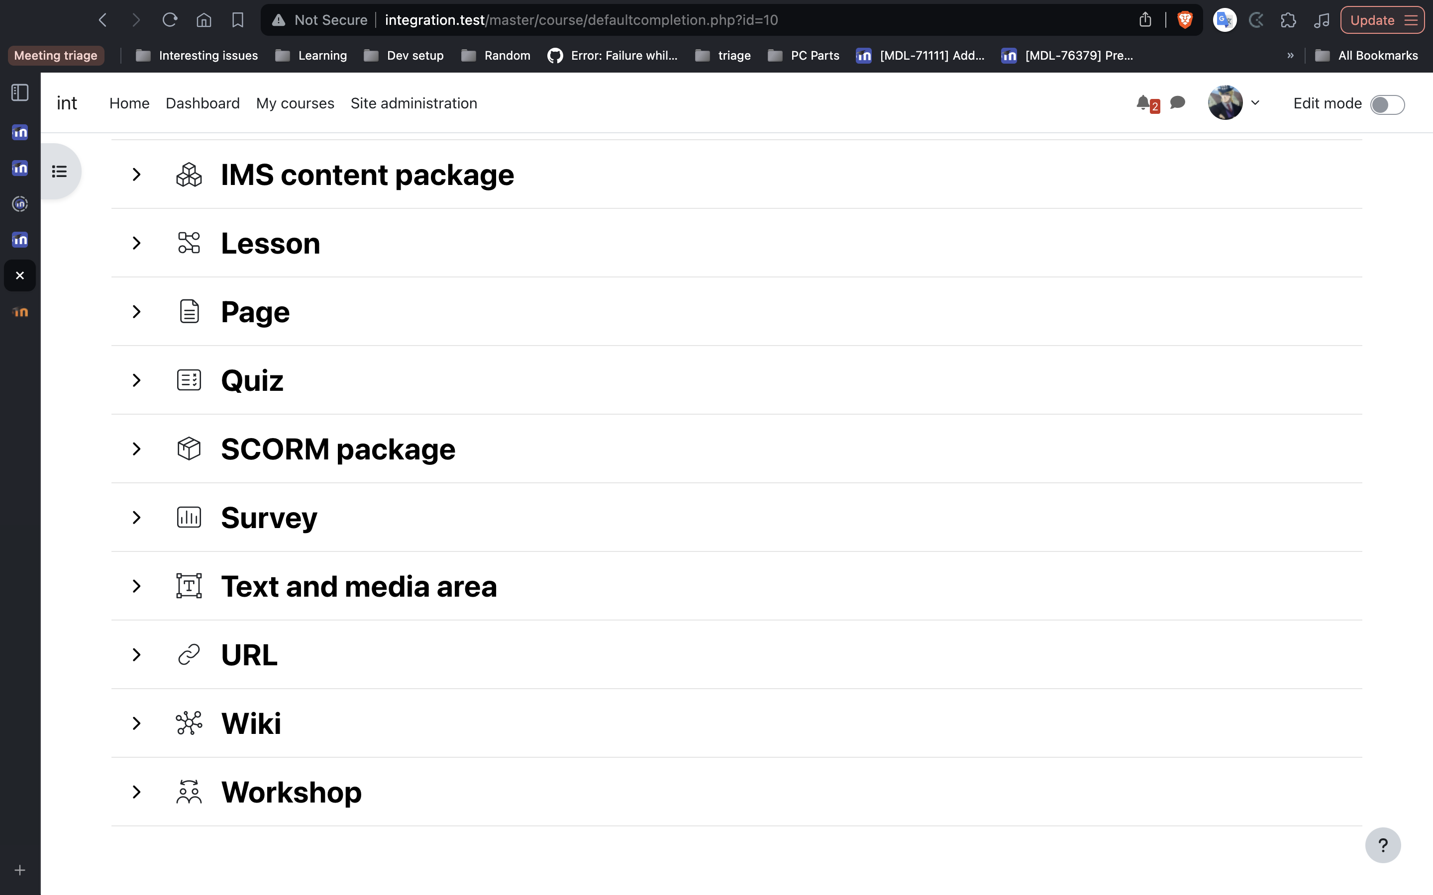
Task: Click the Quiz checklist icon
Action: pos(189,380)
